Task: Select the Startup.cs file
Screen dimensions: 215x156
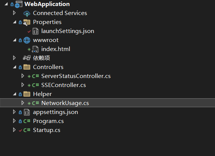Action: (x=47, y=130)
